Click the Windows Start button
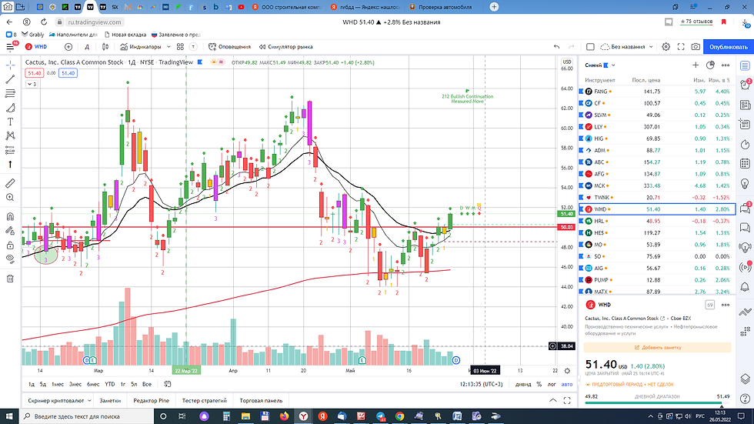 tap(9, 416)
